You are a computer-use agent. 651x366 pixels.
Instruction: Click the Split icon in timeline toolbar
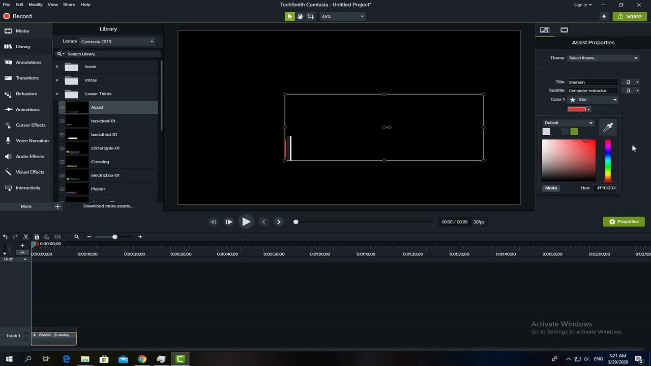[x=57, y=237]
